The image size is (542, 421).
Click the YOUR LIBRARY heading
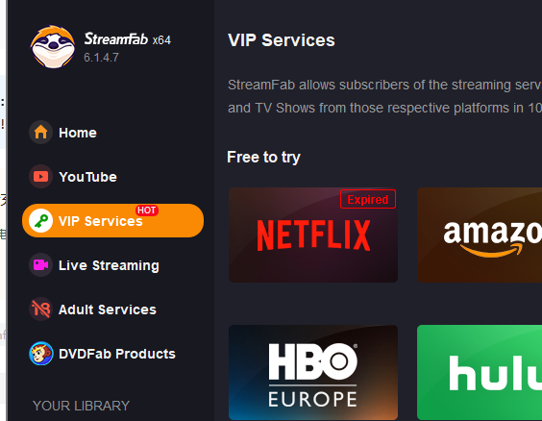[82, 406]
